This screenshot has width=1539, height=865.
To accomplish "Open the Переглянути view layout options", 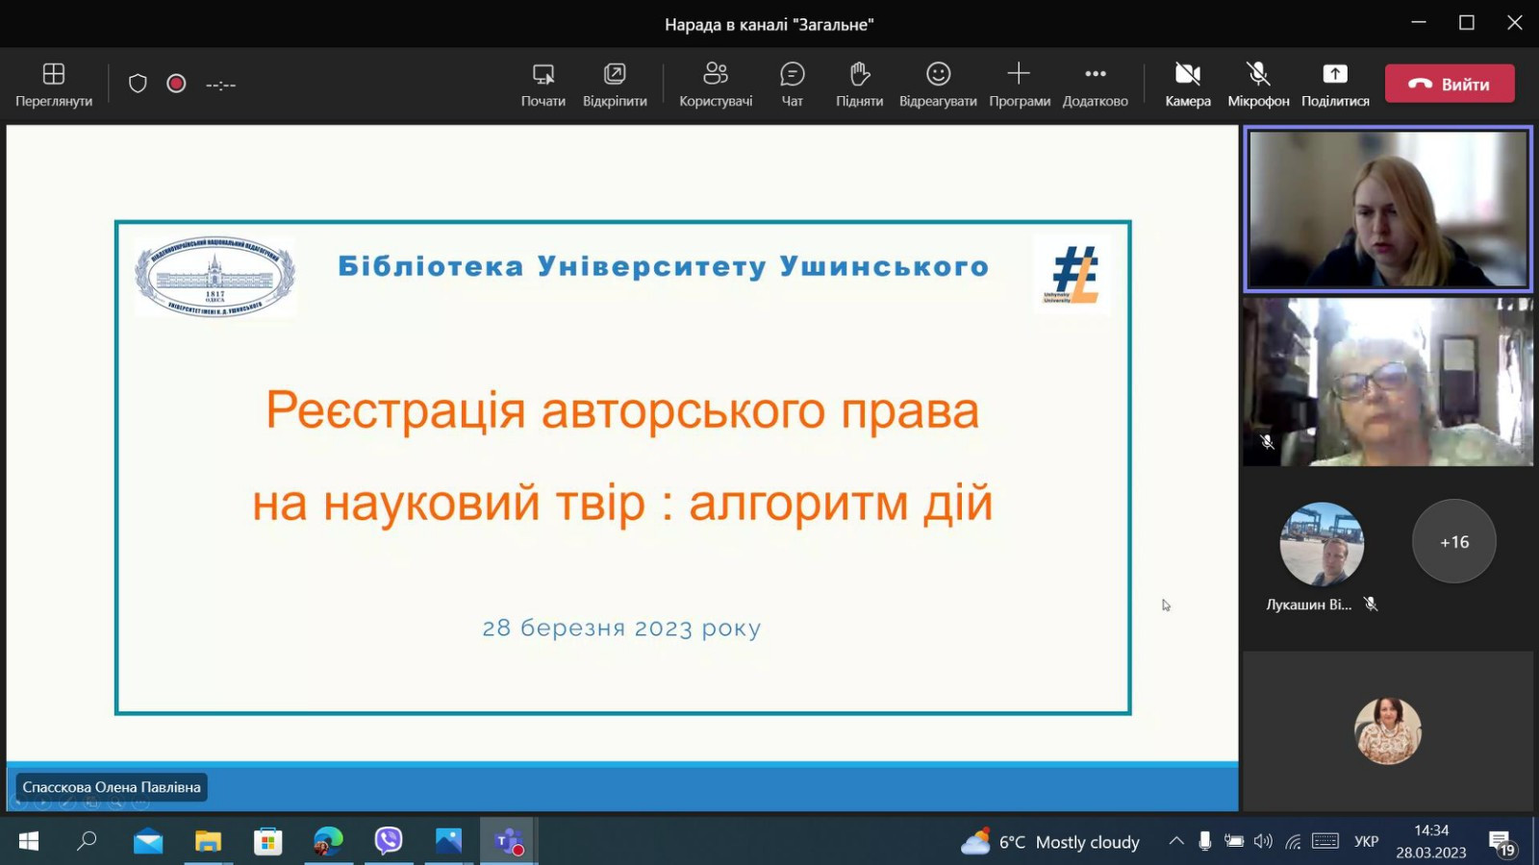I will tap(54, 85).
